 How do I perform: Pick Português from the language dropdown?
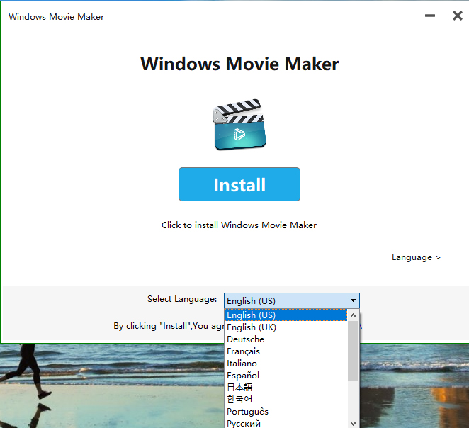tap(286, 411)
